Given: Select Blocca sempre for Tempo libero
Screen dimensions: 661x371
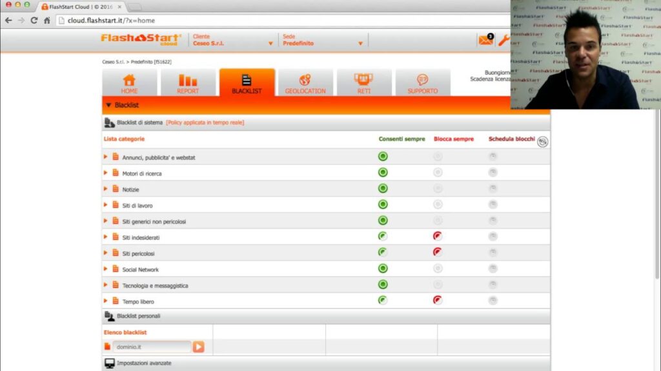Looking at the screenshot, I should (438, 300).
